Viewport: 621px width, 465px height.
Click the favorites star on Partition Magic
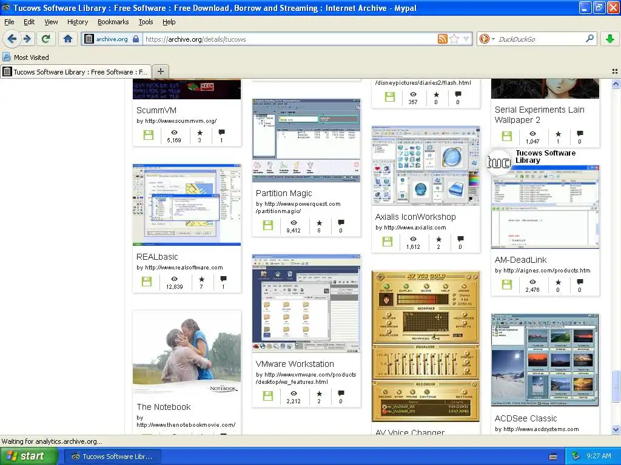coord(319,223)
